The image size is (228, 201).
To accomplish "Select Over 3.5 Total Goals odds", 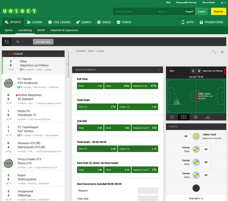I will click(x=97, y=107).
